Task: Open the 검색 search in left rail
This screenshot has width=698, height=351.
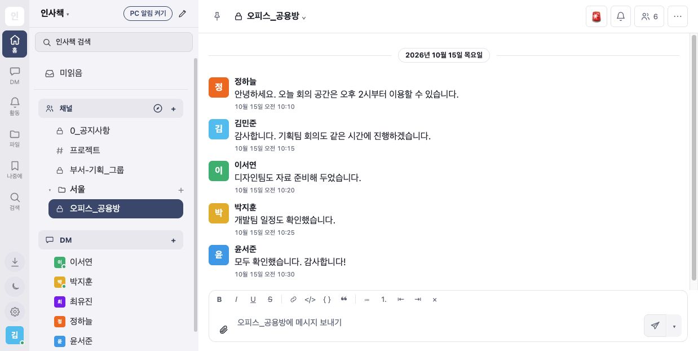Action: (15, 201)
